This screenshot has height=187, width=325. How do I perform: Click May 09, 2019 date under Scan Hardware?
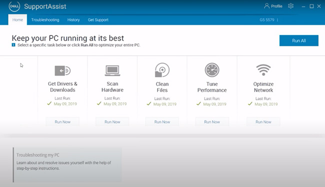pyautogui.click(x=115, y=104)
